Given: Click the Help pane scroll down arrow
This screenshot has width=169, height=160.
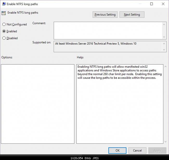Looking at the screenshot, I should [x=166, y=142].
